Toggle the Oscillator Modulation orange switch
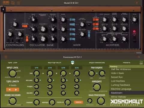The height and width of the screenshot is (108, 144). (x=25, y=26)
